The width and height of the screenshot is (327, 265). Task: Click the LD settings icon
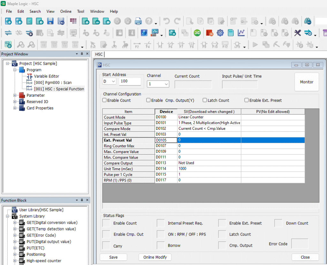point(8,44)
